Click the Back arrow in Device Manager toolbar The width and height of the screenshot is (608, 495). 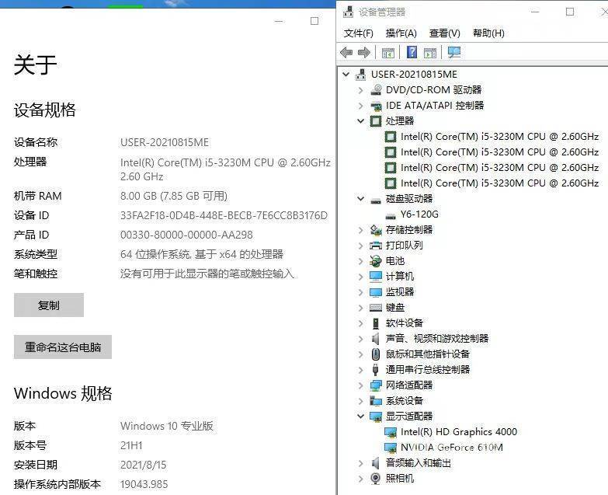click(x=346, y=52)
